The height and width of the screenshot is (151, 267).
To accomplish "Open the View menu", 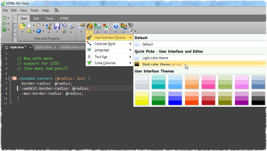I will [24, 10].
